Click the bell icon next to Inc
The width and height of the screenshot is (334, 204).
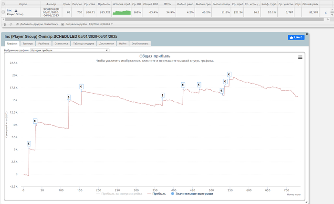coord(16,11)
